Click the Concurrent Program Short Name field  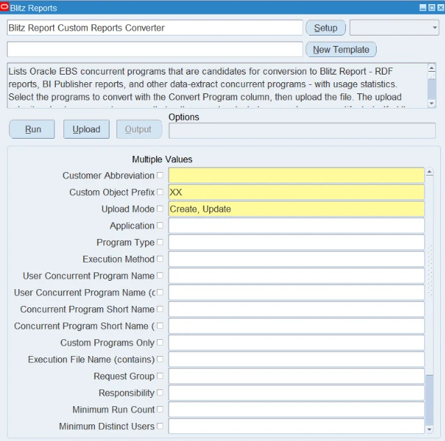click(x=296, y=309)
